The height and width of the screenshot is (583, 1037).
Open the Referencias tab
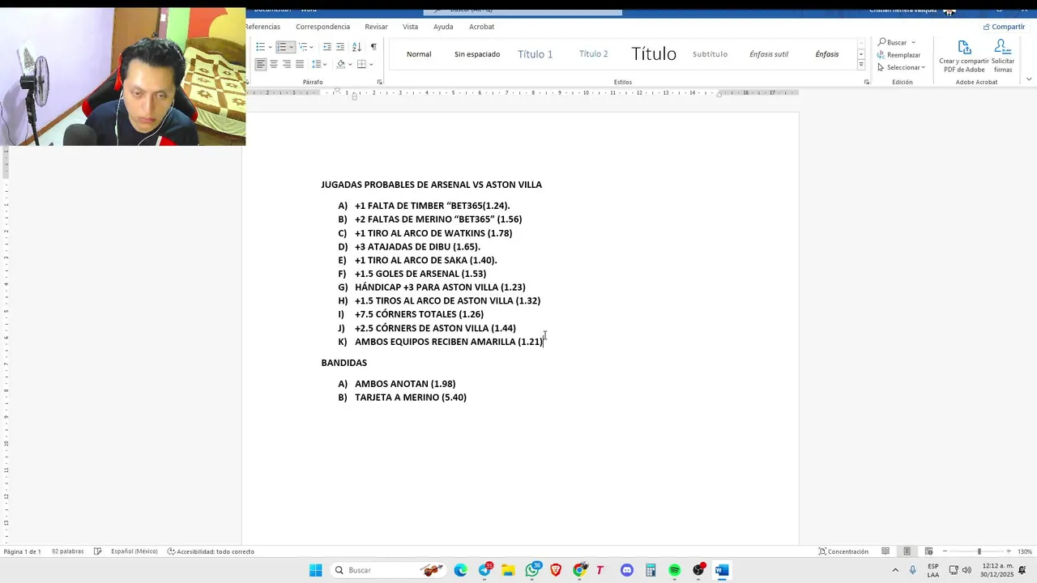tap(262, 27)
